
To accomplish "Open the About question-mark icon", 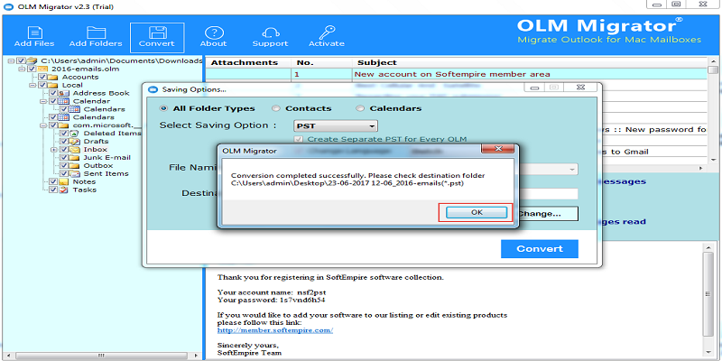I will pos(213,32).
